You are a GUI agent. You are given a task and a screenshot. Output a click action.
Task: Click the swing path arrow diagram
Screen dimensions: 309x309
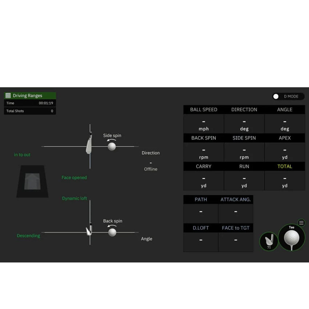coord(32,181)
